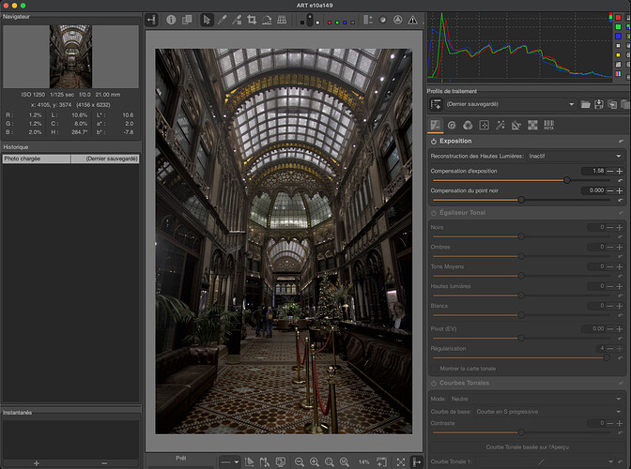The image size is (631, 469).
Task: Increase Compensation d'exposition with plus button
Action: coord(620,171)
